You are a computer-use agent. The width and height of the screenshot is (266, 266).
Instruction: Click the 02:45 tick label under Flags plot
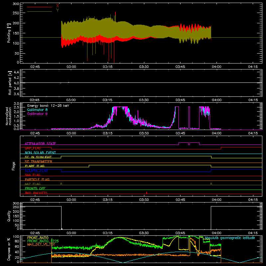click(x=35, y=200)
